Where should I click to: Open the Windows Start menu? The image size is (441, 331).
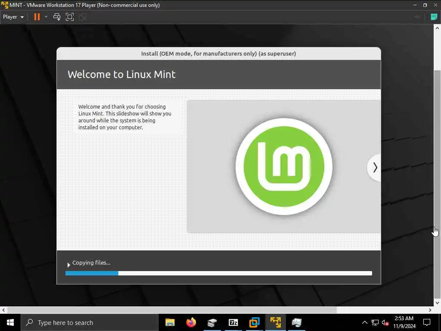click(10, 322)
